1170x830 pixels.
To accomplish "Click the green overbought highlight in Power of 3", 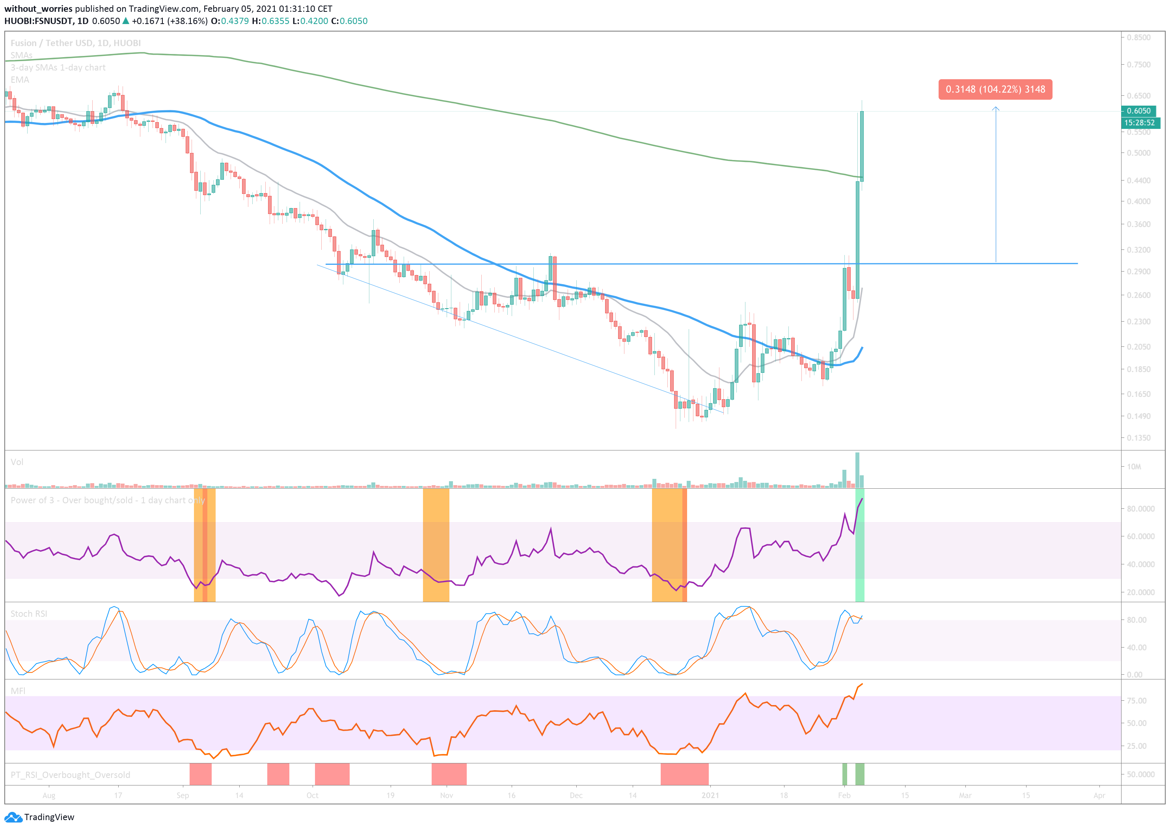I will click(x=860, y=545).
